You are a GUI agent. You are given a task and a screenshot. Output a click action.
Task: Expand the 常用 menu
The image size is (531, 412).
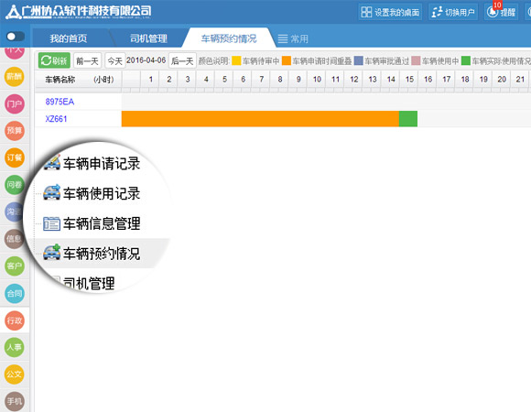point(293,39)
